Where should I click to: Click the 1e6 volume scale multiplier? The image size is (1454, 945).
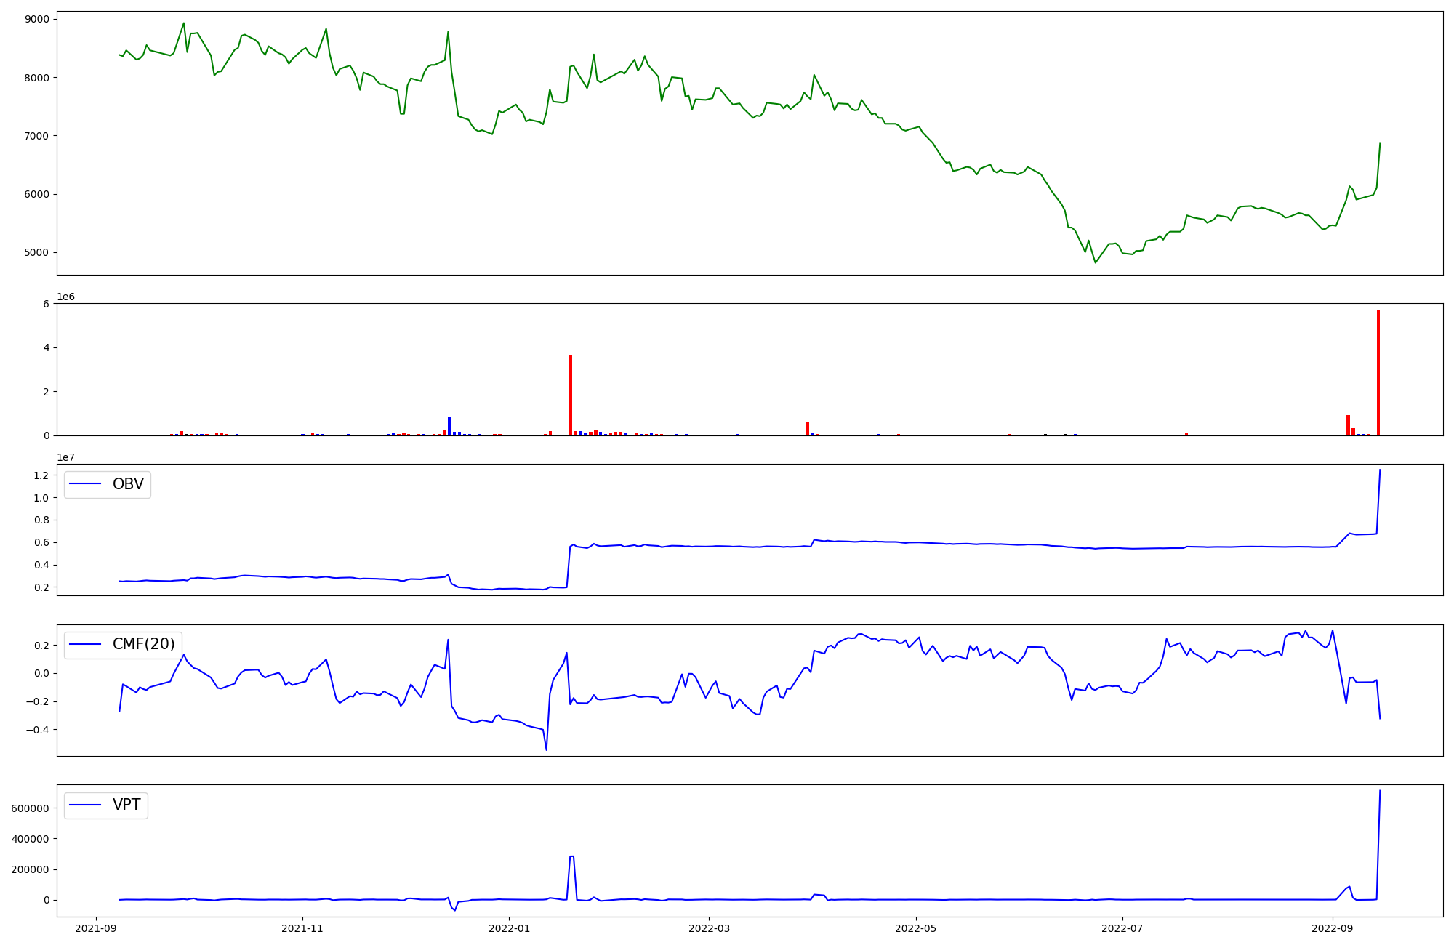point(66,297)
